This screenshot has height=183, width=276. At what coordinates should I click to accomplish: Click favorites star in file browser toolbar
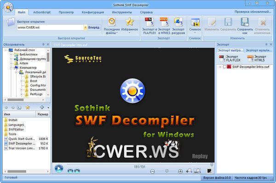28,107
